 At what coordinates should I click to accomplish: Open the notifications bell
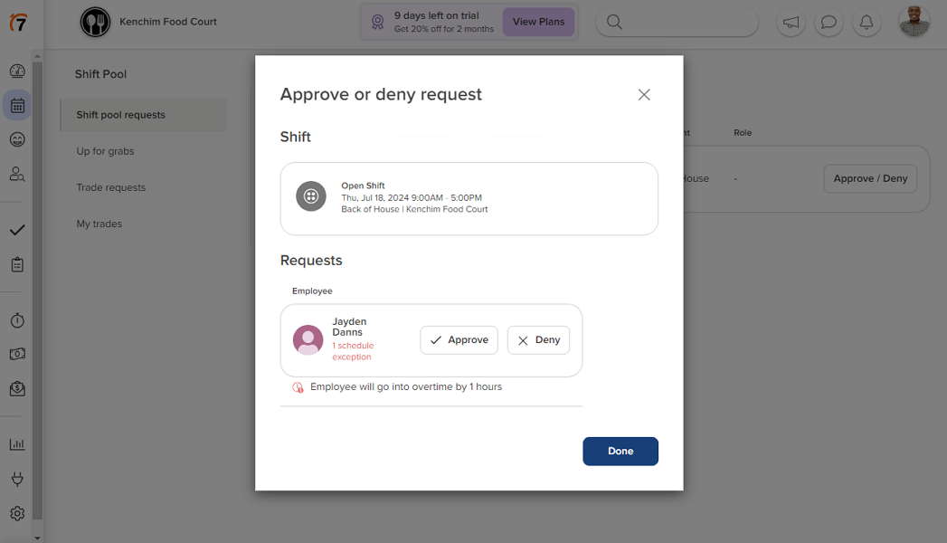tap(867, 22)
